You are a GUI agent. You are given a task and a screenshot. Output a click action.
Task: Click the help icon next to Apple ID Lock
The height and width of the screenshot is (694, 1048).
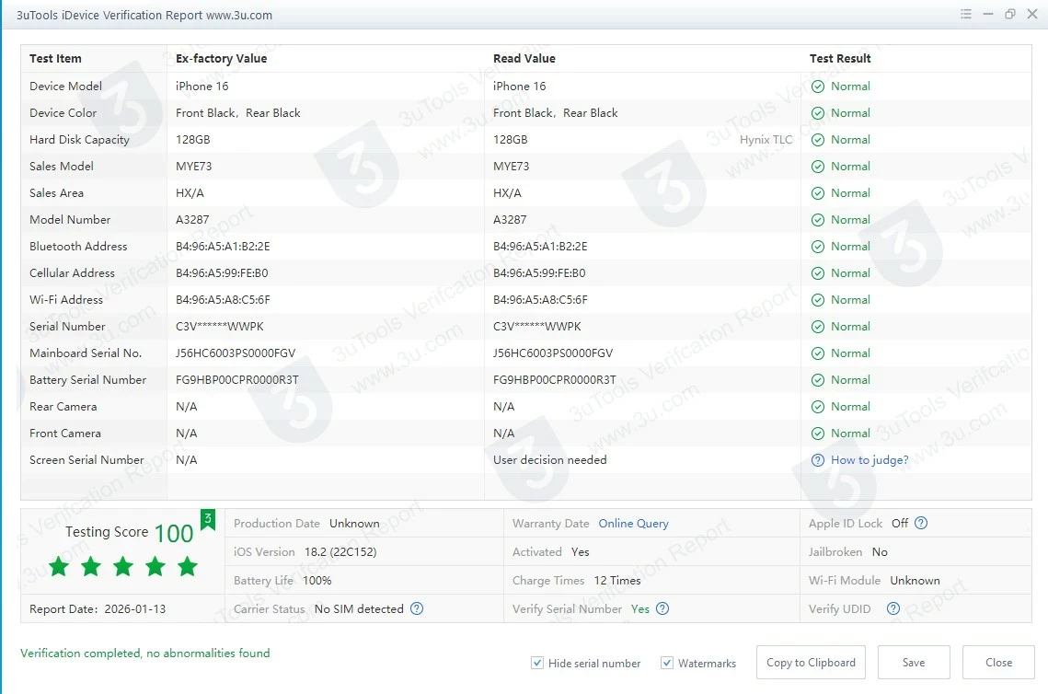(x=921, y=524)
